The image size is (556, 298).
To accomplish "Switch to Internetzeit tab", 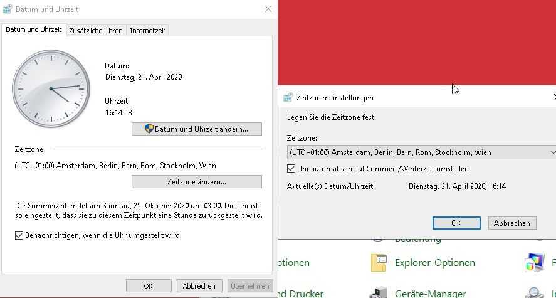I will 147,31.
